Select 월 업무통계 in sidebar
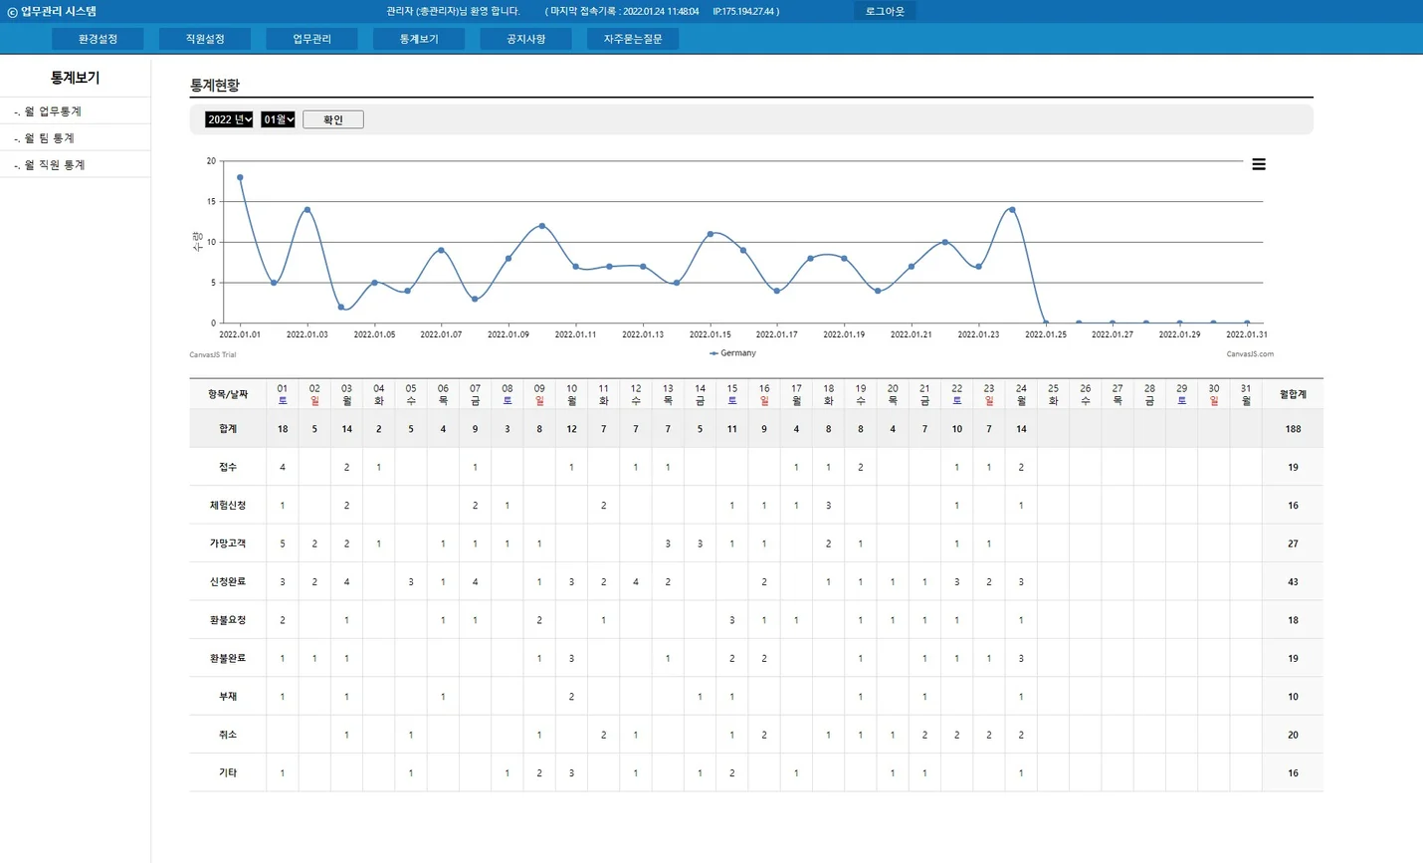 coord(53,111)
